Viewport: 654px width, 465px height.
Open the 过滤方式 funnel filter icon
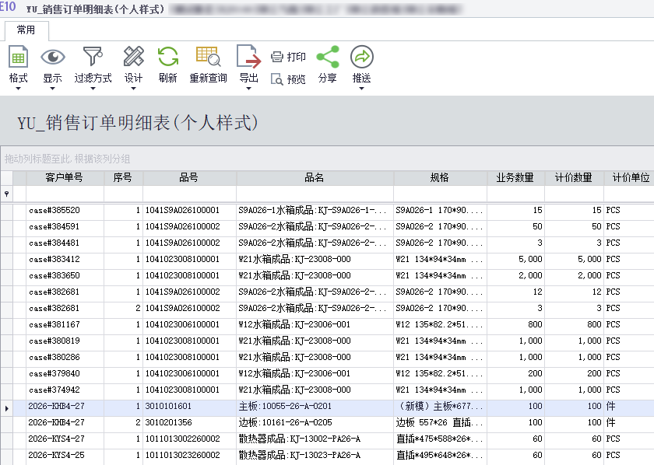93,57
